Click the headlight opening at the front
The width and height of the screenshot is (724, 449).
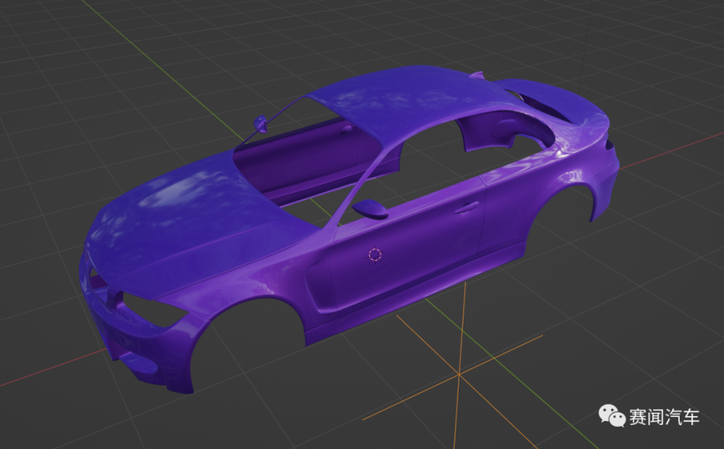pos(145,310)
